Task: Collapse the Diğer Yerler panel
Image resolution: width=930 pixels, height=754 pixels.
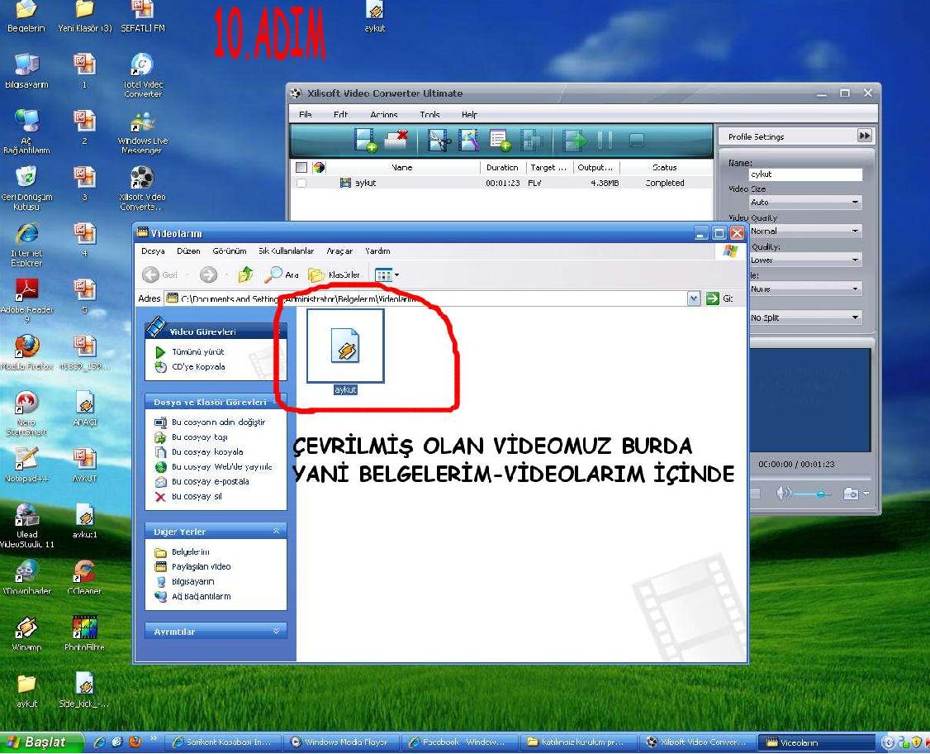Action: pos(277,531)
